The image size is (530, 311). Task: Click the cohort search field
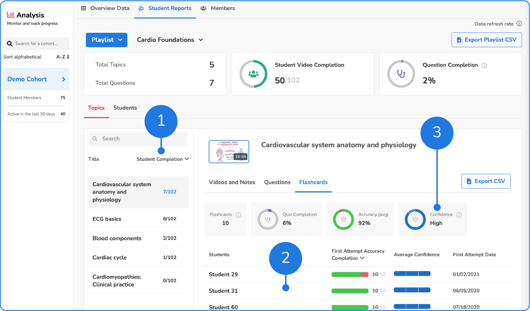[36, 44]
